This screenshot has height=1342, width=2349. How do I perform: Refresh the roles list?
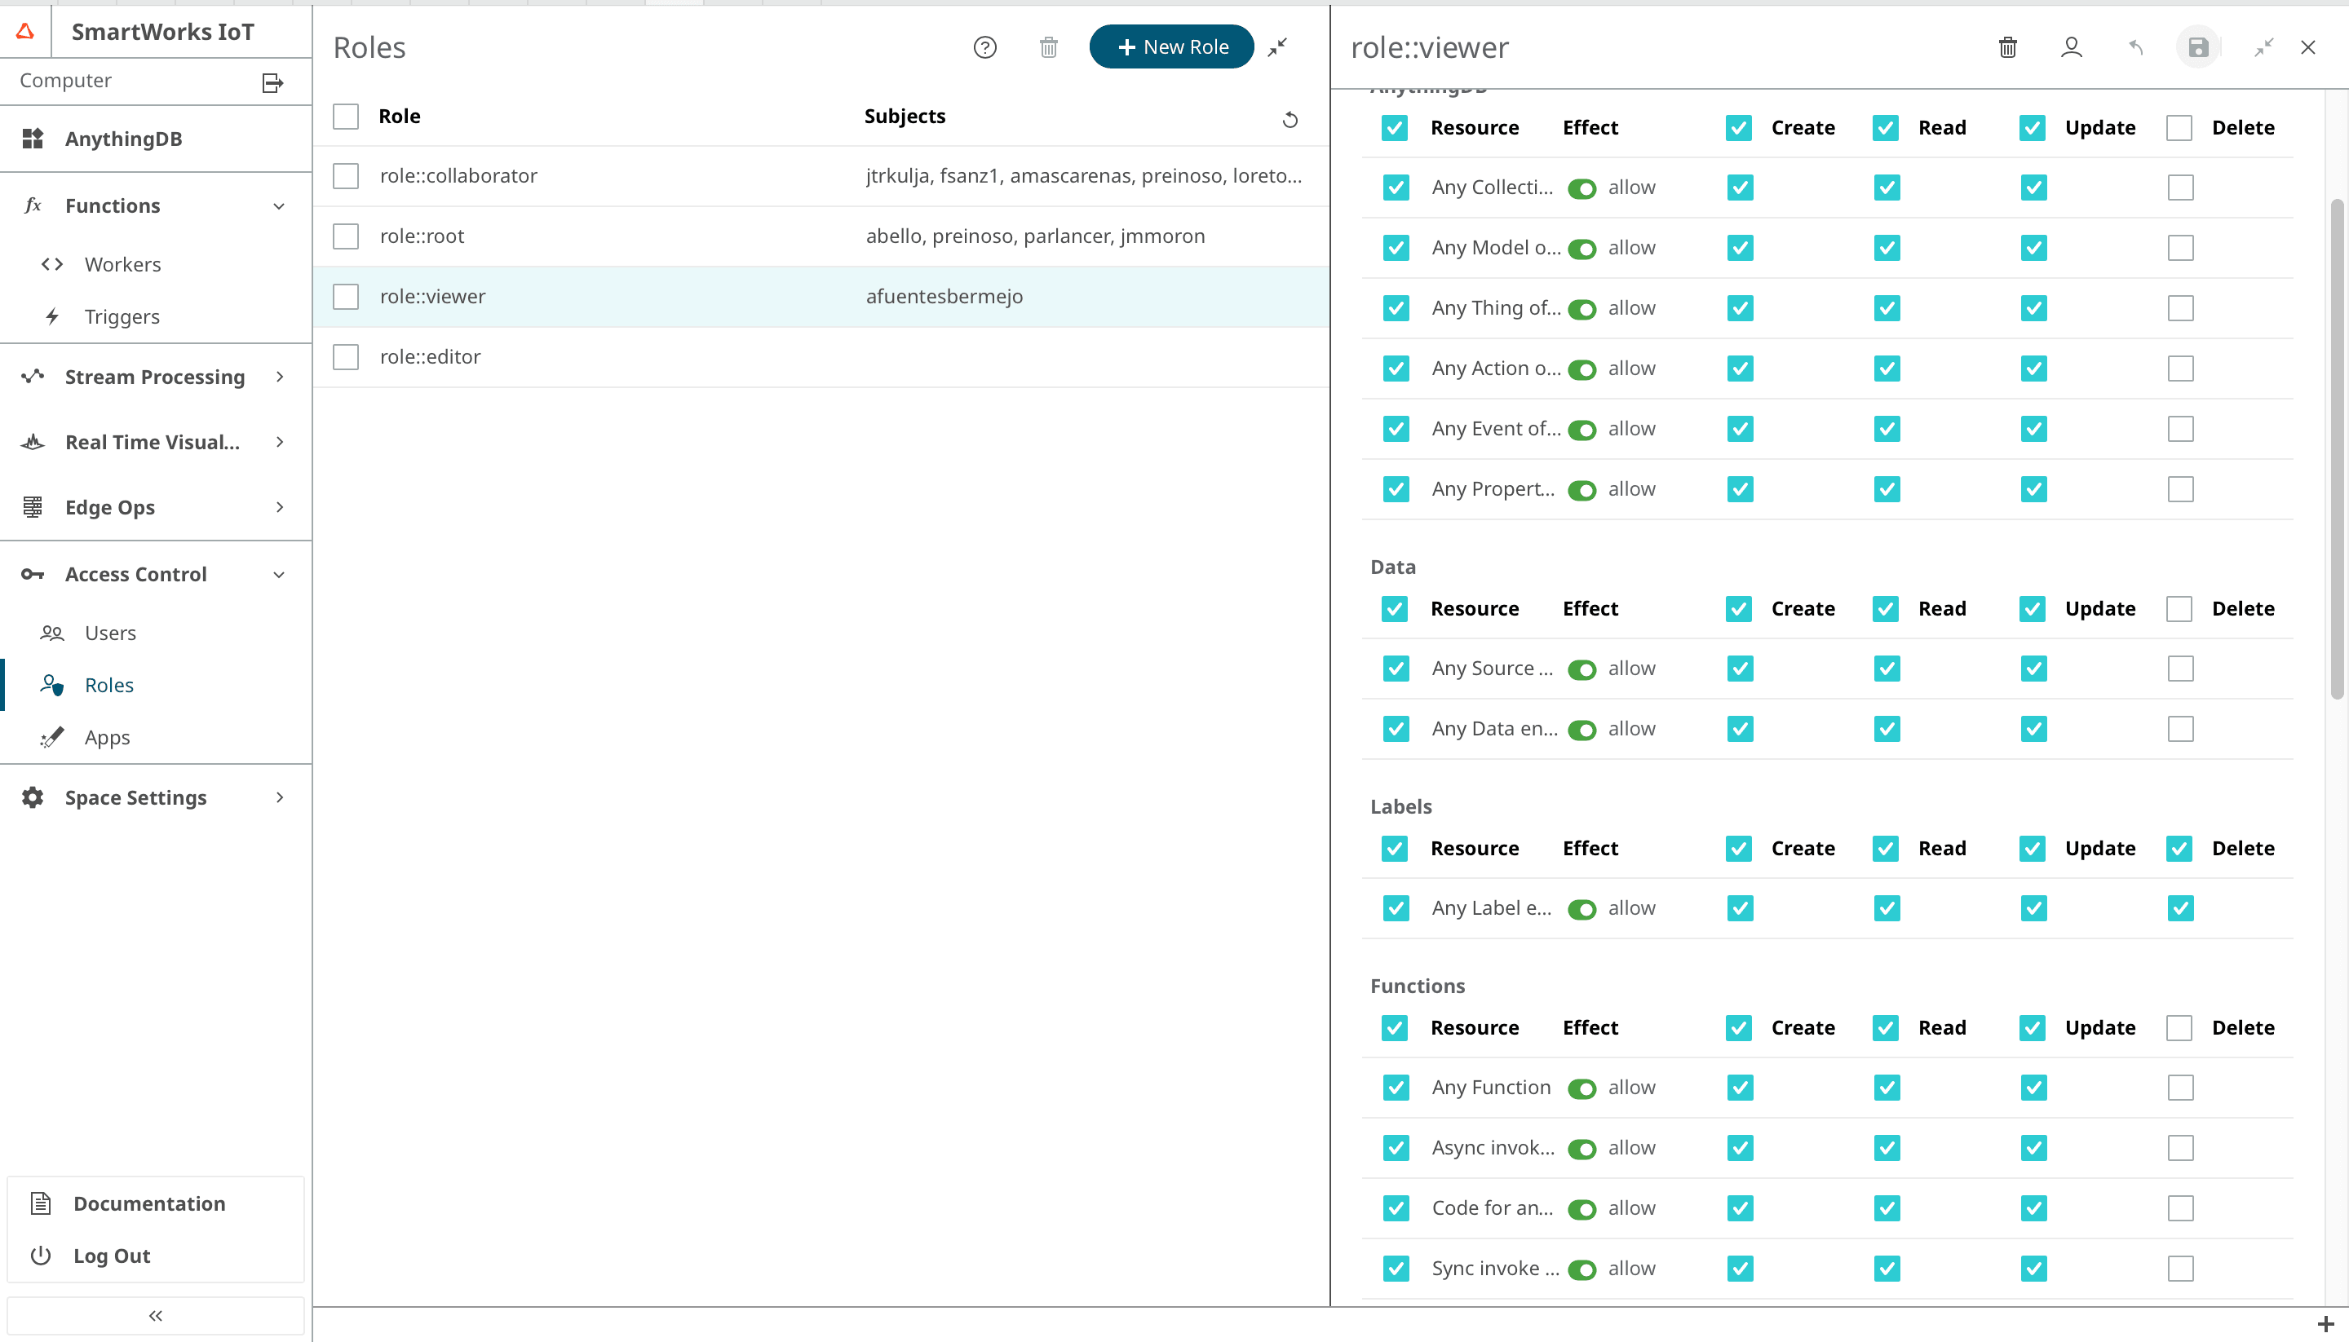1290,119
